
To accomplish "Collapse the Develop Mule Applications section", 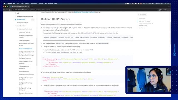I will tap(16, 29).
